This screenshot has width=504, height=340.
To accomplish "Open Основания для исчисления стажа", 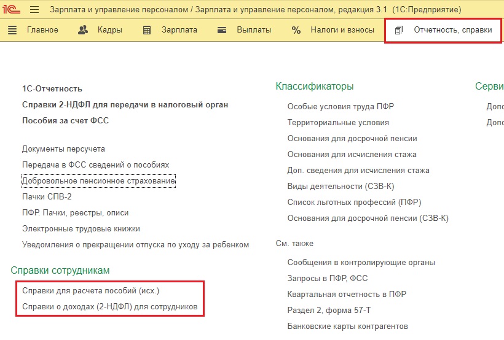I will pyautogui.click(x=352, y=155).
